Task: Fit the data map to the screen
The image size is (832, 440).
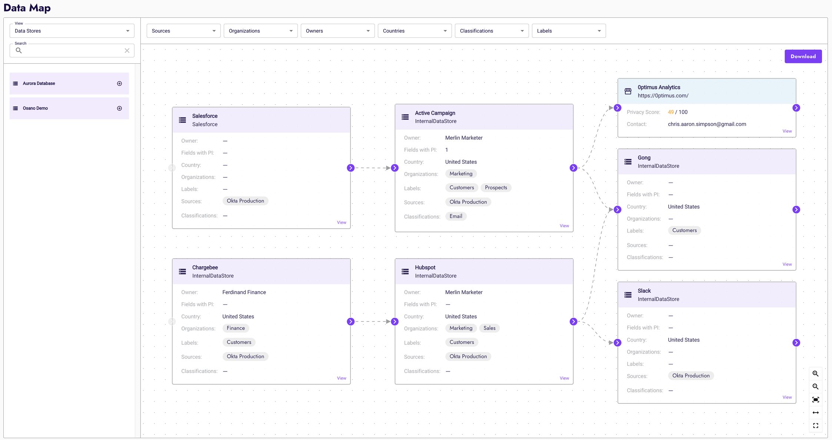Action: tap(816, 399)
